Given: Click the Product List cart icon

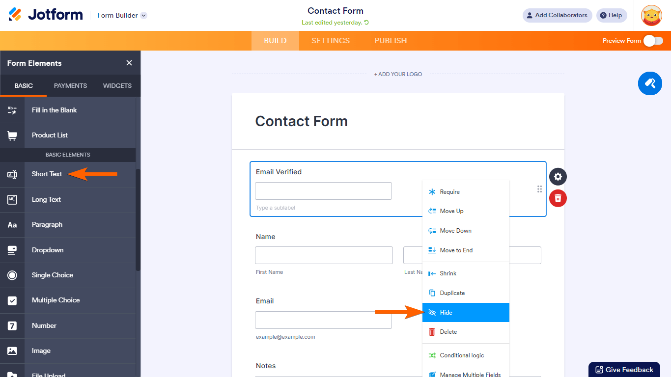Looking at the screenshot, I should point(12,135).
